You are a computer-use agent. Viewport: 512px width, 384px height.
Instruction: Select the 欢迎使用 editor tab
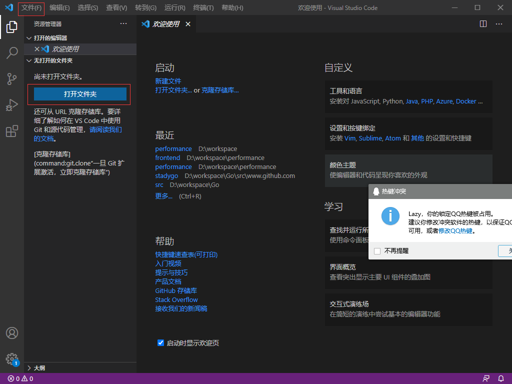tap(166, 24)
